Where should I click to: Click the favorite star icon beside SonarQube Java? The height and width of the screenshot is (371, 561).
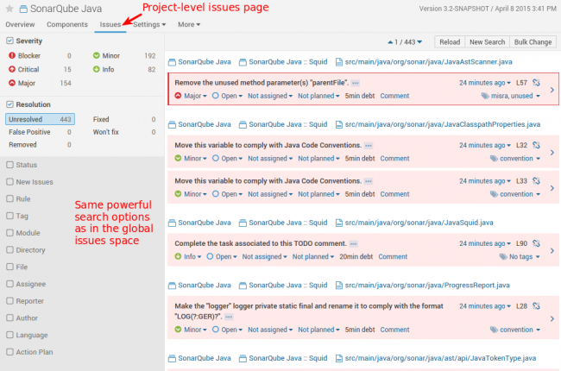point(9,9)
